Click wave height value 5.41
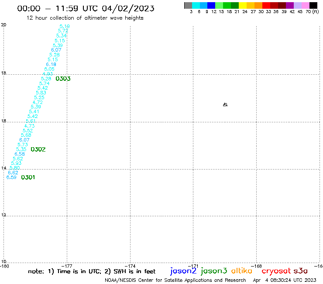The width and height of the screenshot is (323, 284). [34, 111]
